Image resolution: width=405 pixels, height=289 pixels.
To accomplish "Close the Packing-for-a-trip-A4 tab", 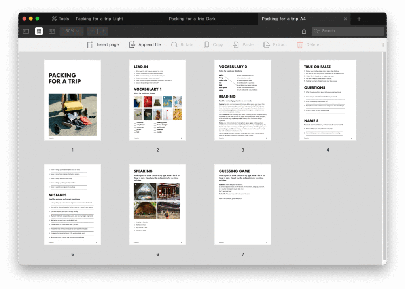I will click(345, 19).
